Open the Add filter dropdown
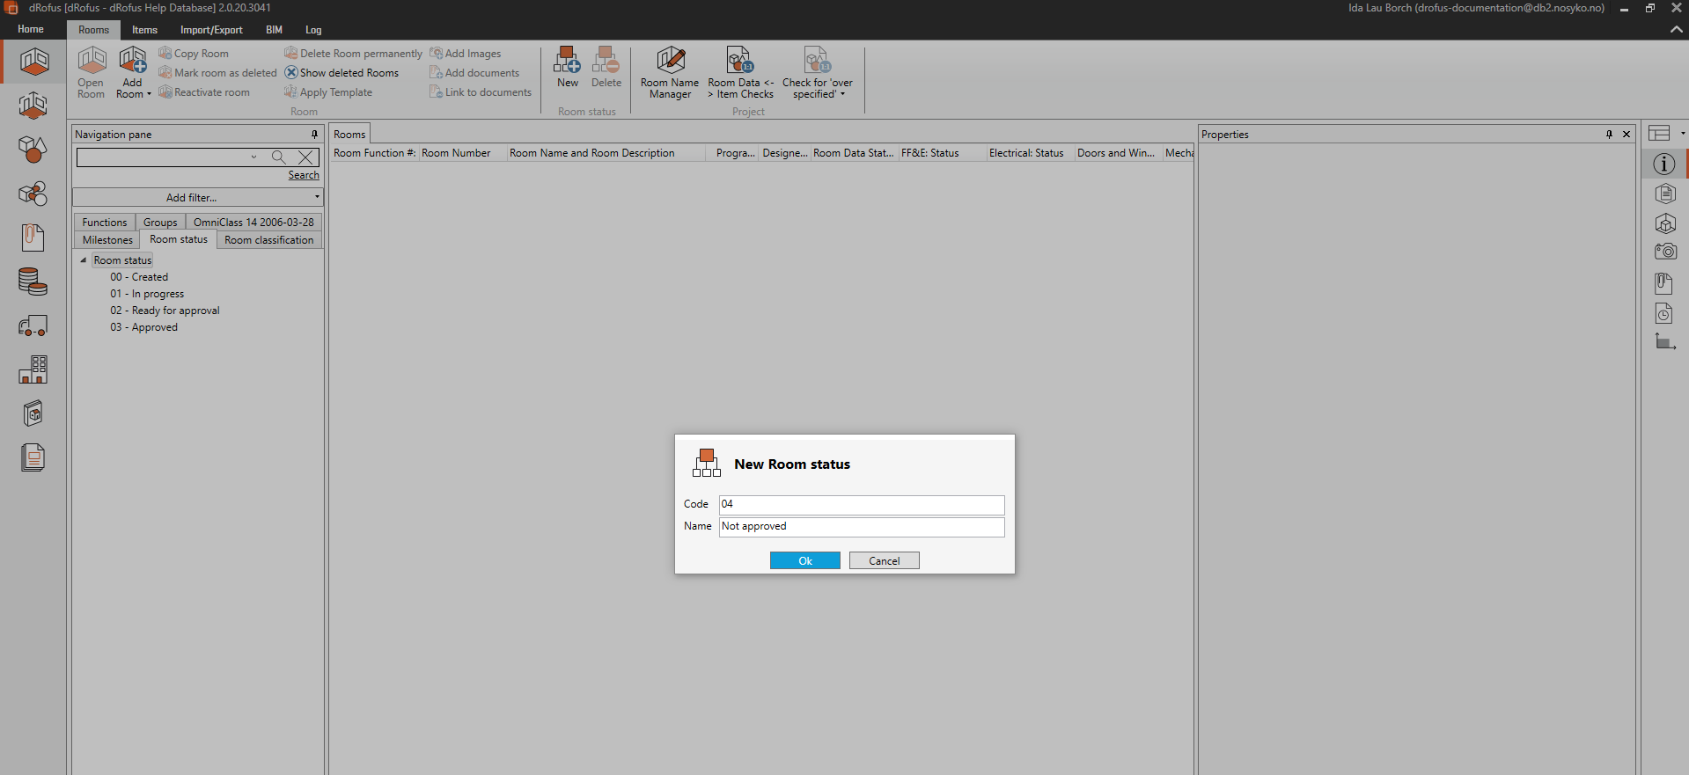This screenshot has width=1689, height=775. tap(198, 198)
